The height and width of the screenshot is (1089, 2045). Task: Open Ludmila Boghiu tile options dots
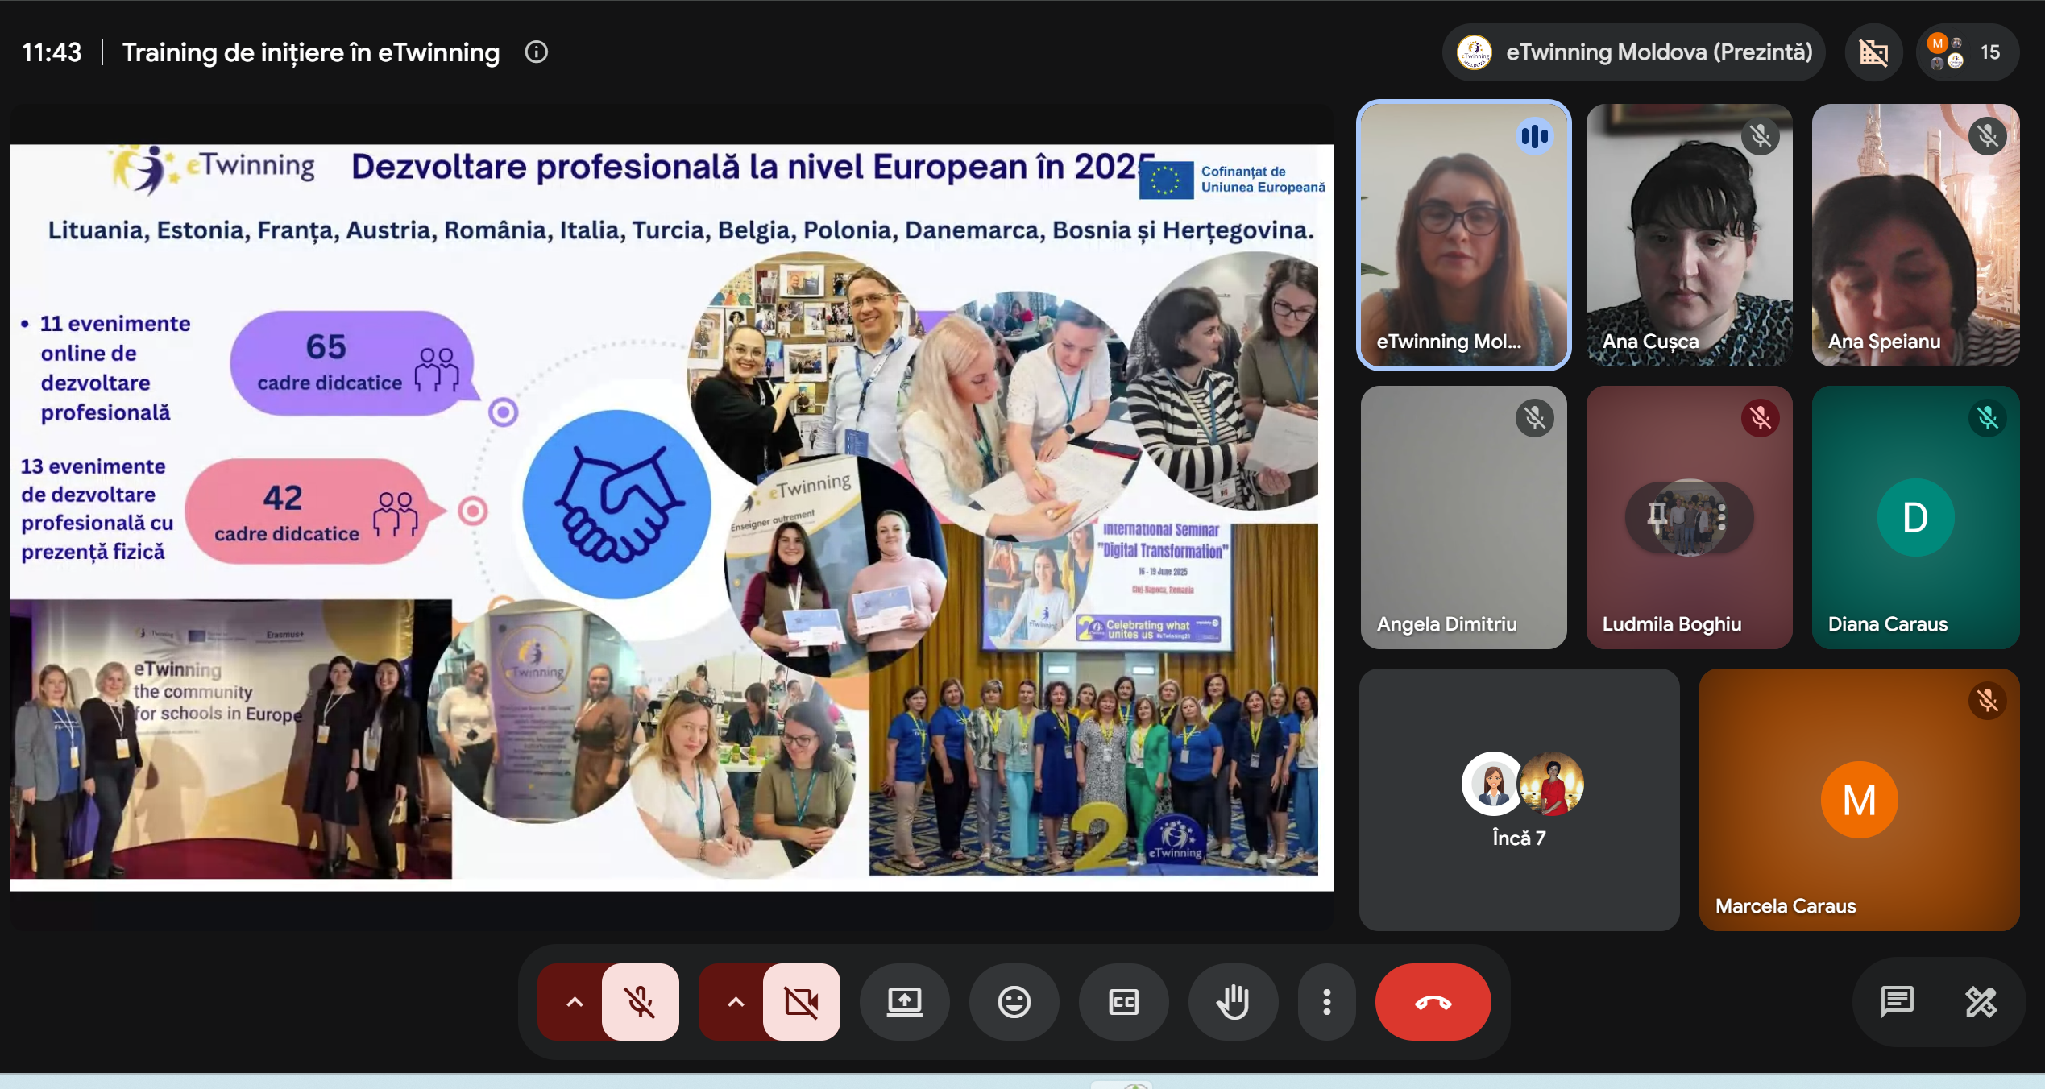coord(1722,516)
